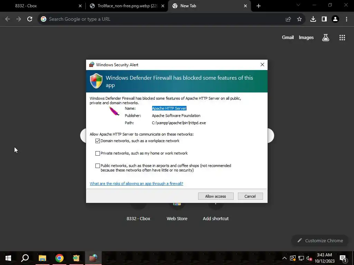Close the Windows Security Alert dialog

coord(262,65)
